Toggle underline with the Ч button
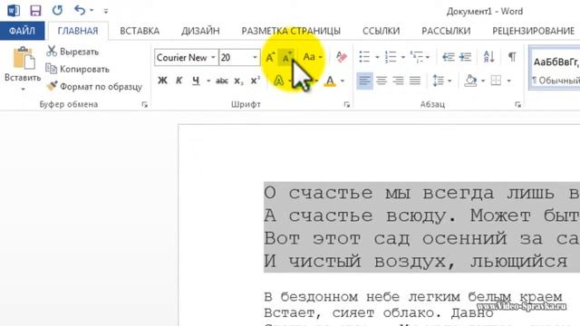 [x=196, y=81]
